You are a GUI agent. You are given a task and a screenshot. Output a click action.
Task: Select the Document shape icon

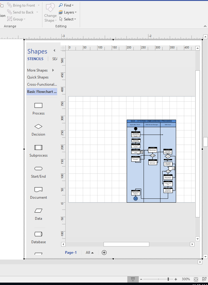[x=39, y=190]
